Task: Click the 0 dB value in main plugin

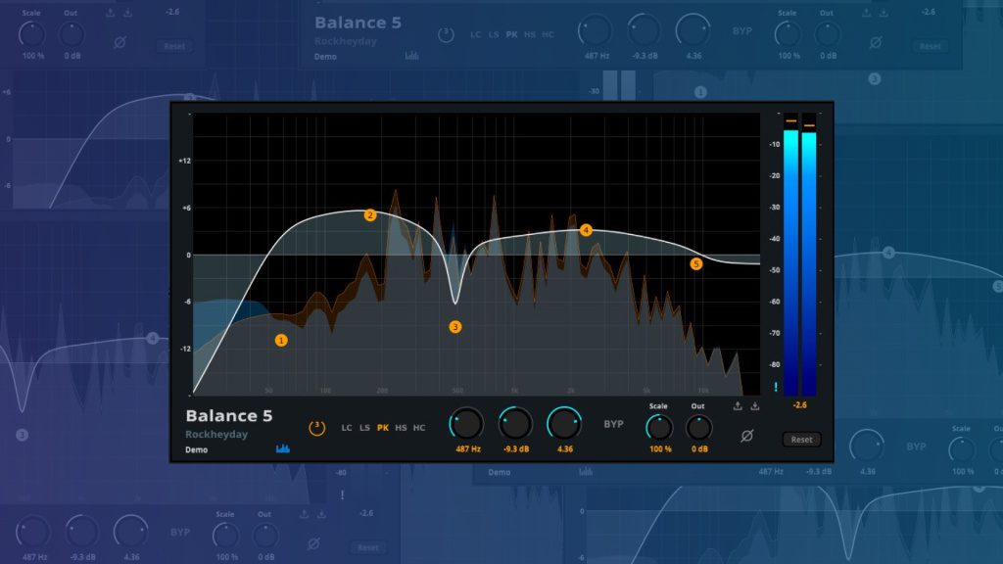Action: [699, 448]
